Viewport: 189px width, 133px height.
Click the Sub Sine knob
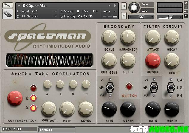pos(109,60)
